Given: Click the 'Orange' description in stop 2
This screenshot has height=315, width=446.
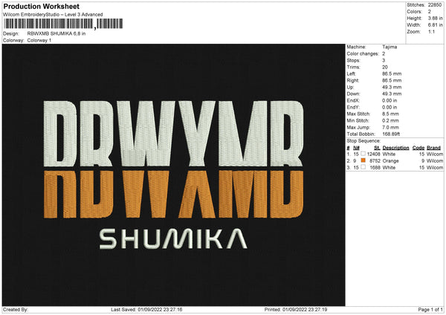Looking at the screenshot, I should click(390, 161).
